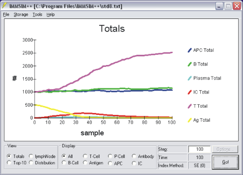Maximize the IMMSIM++ window
Screen dimensions: 243x175
pos(228,6)
